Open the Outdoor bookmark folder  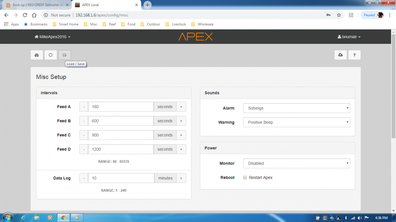pos(150,24)
